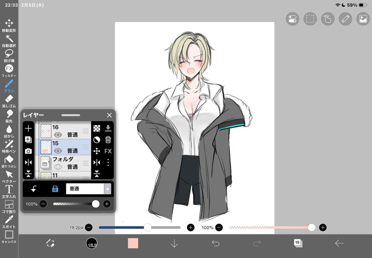The image size is (372, 258).
Task: Invert layer colors with half-circle icon
Action: click(x=97, y=140)
